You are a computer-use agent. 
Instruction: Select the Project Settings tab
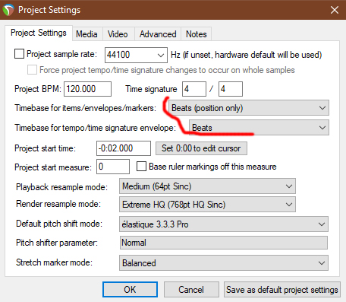(39, 33)
